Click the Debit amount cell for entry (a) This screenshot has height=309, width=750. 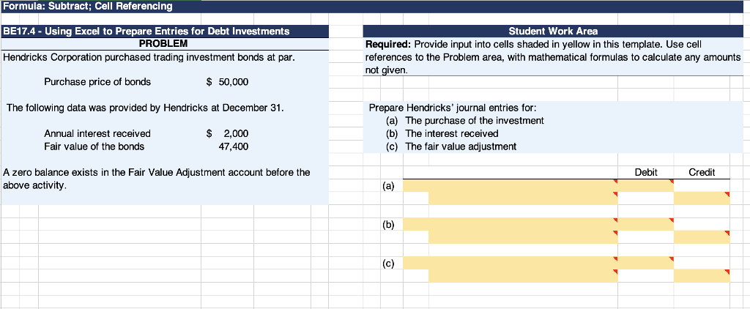[645, 185]
